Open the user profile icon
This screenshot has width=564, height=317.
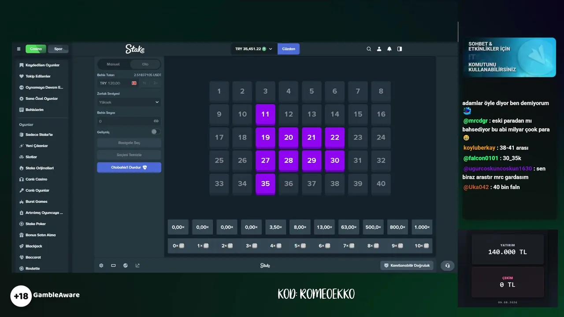[379, 49]
